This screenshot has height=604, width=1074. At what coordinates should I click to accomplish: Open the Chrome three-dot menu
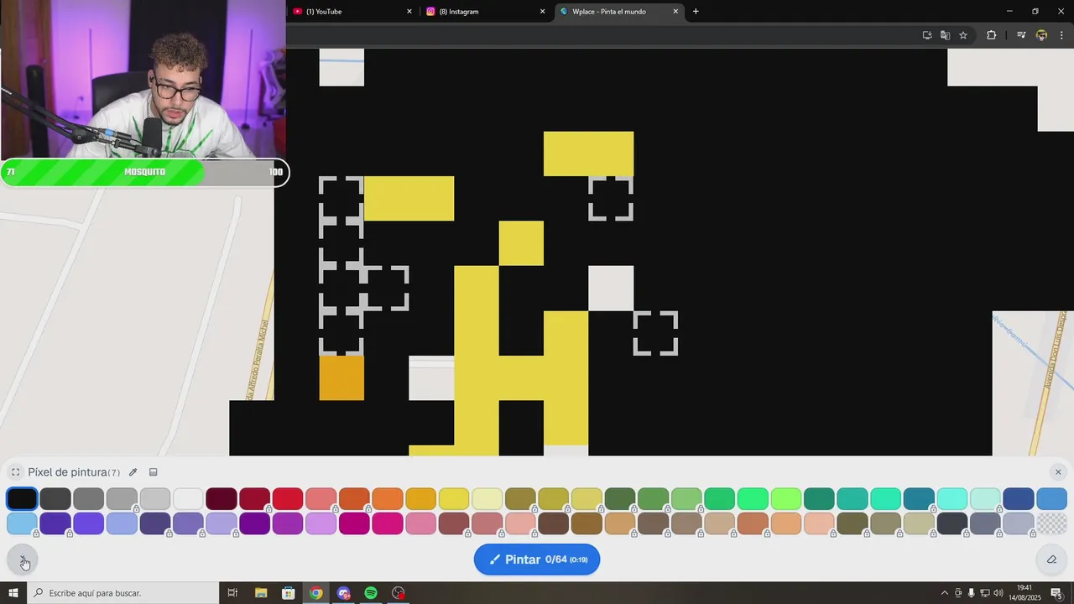[1061, 35]
